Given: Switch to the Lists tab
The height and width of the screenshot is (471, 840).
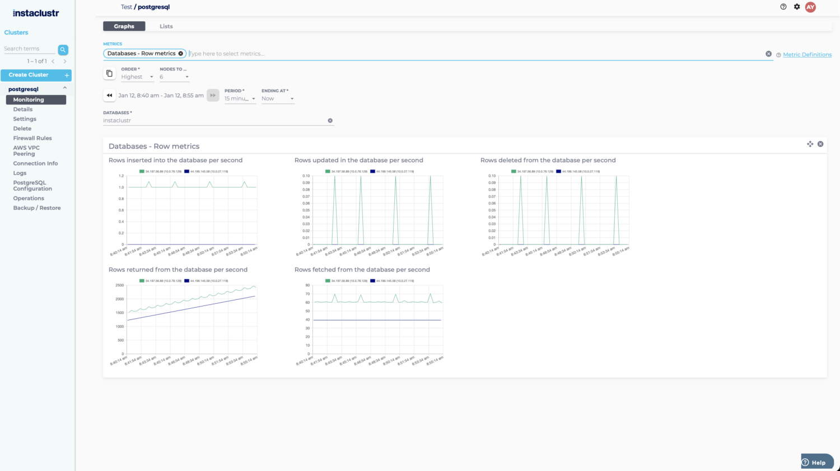Looking at the screenshot, I should pos(166,26).
